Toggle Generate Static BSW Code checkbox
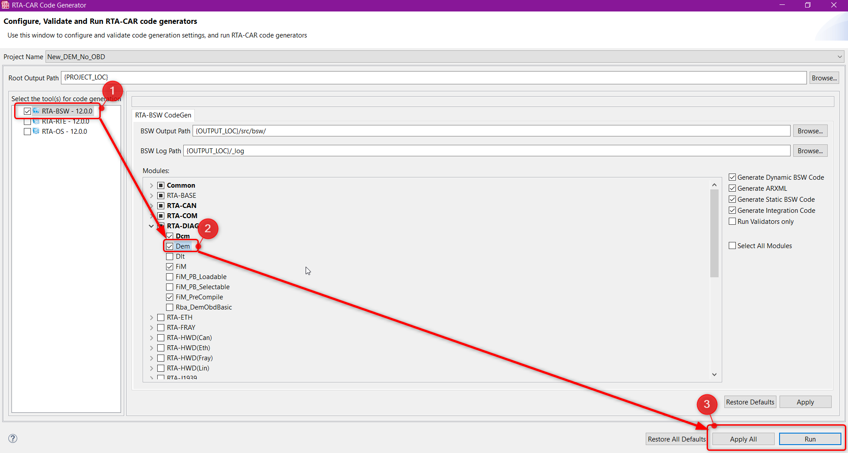The height and width of the screenshot is (453, 848). pyautogui.click(x=732, y=199)
